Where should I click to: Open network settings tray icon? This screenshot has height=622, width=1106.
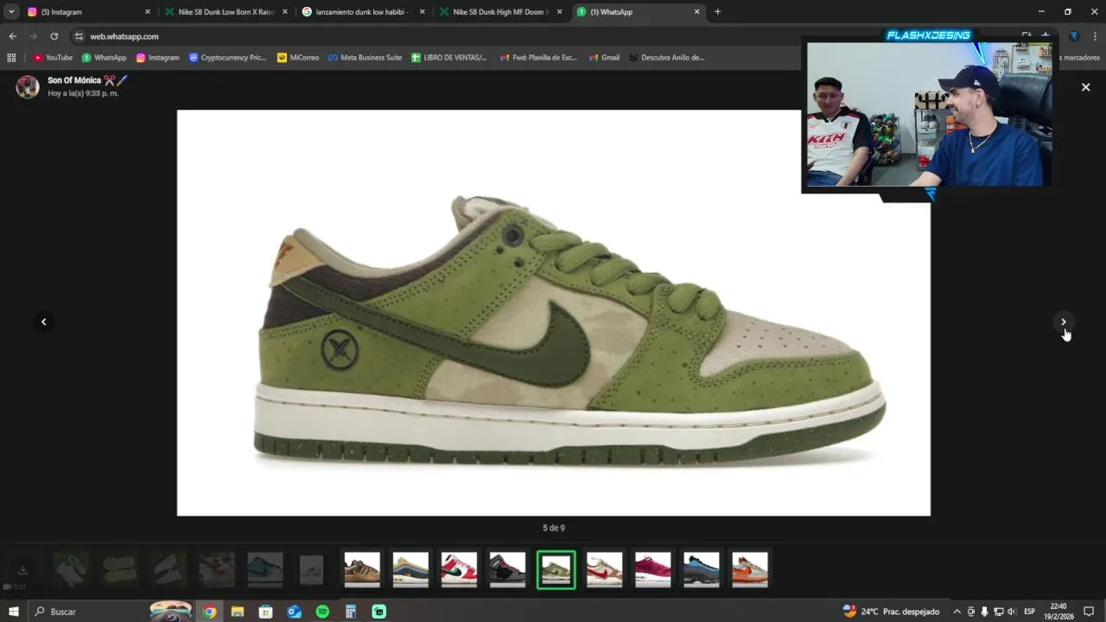point(998,612)
